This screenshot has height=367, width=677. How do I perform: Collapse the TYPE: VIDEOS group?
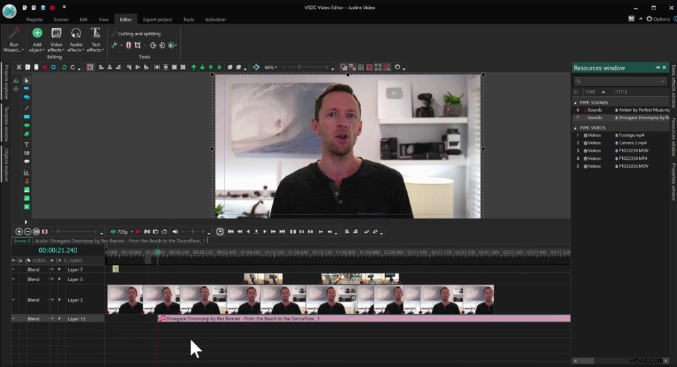[x=575, y=128]
